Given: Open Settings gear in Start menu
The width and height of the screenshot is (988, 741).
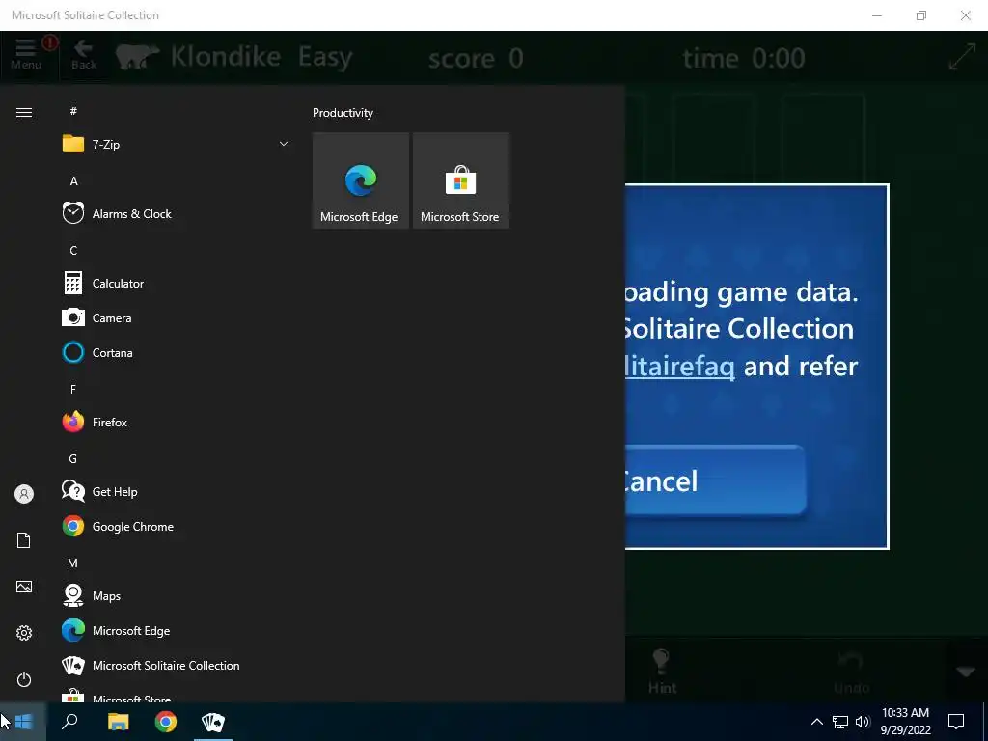Looking at the screenshot, I should (24, 633).
